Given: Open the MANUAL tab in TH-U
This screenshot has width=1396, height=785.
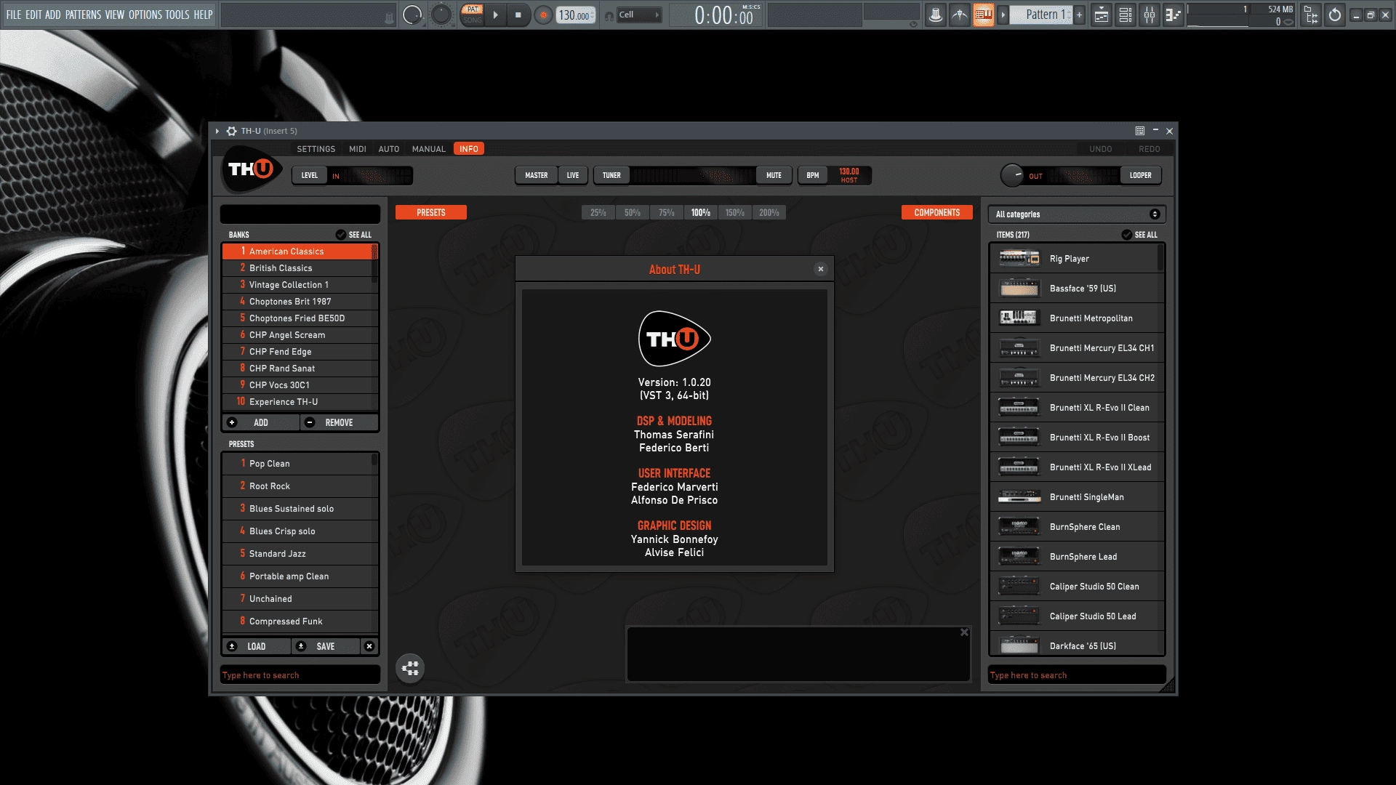Looking at the screenshot, I should point(429,149).
